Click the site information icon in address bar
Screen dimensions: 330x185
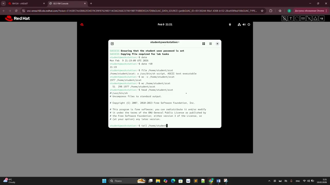tap(23, 11)
